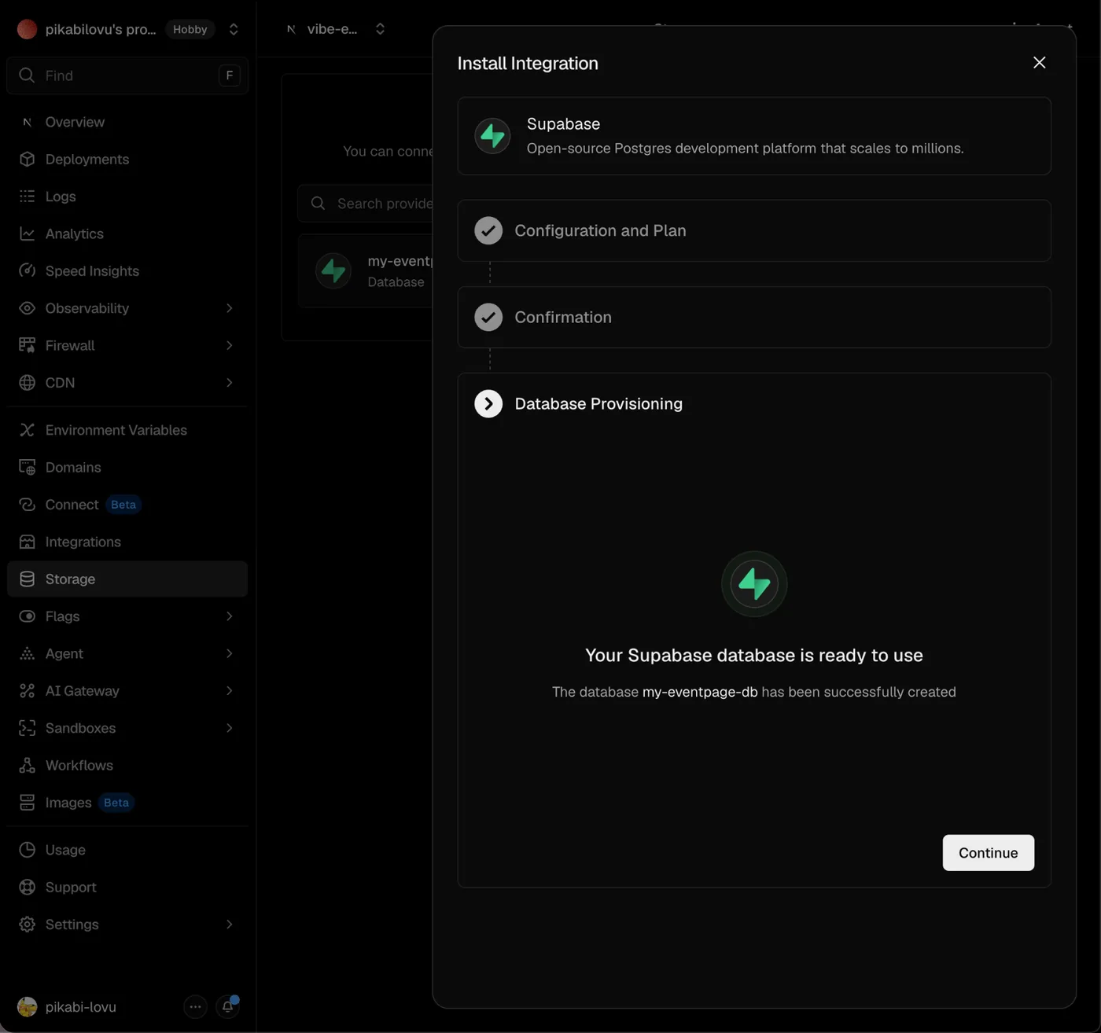This screenshot has height=1033, width=1101.
Task: Click the Observability eye icon
Action: (x=28, y=308)
